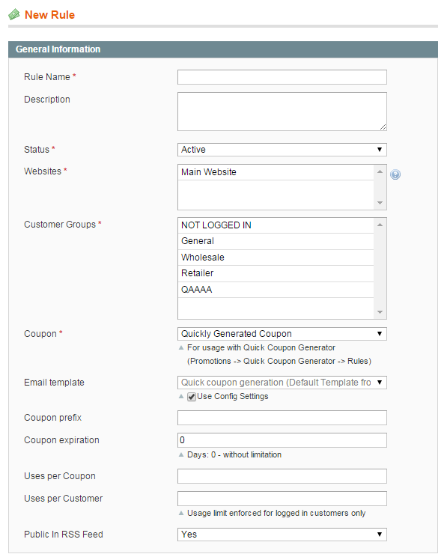Click the Websites list scroll up arrow
This screenshot has height=560, width=444.
(x=380, y=171)
